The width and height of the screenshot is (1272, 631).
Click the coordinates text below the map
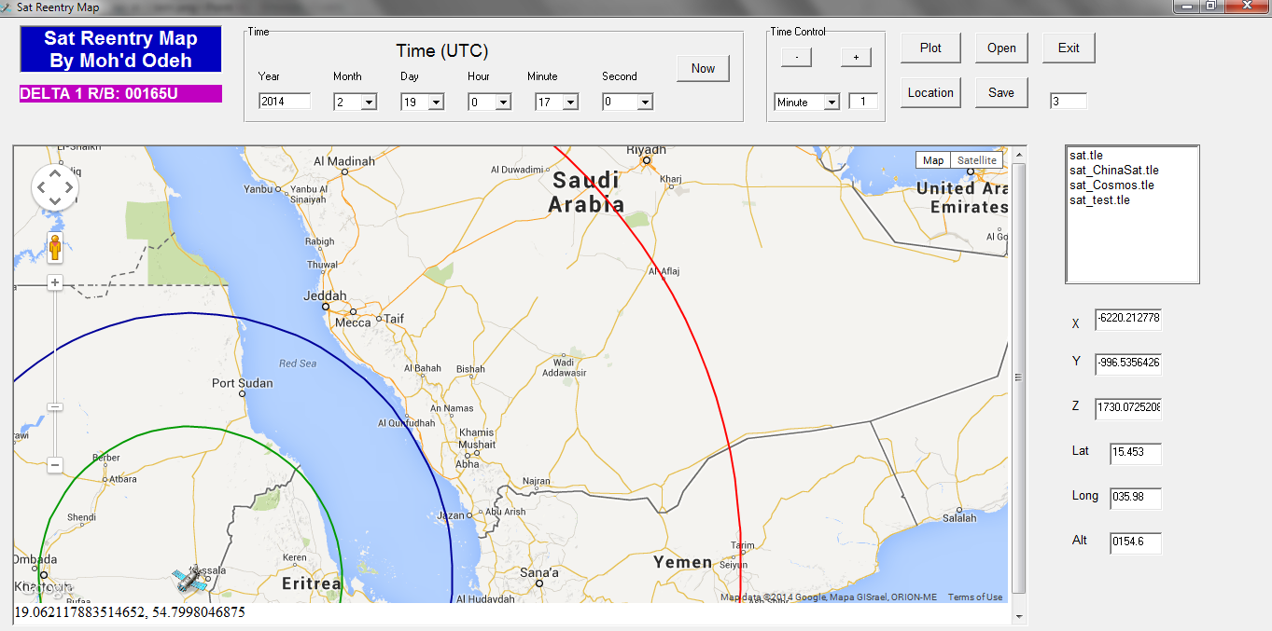point(130,612)
